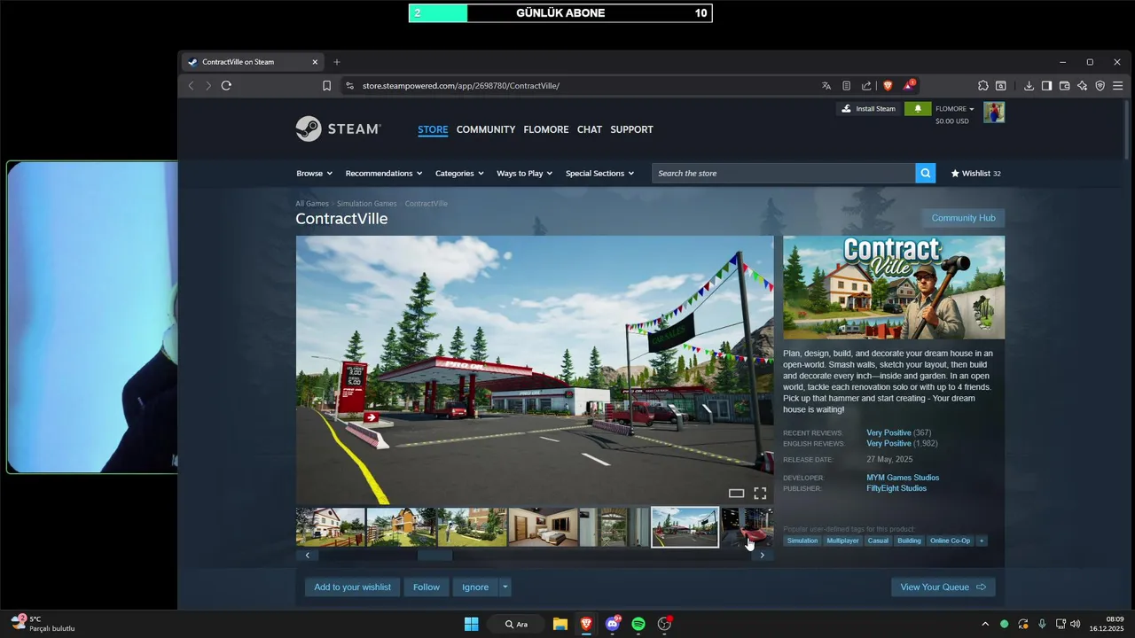Expand the Categories dropdown

[x=459, y=173]
